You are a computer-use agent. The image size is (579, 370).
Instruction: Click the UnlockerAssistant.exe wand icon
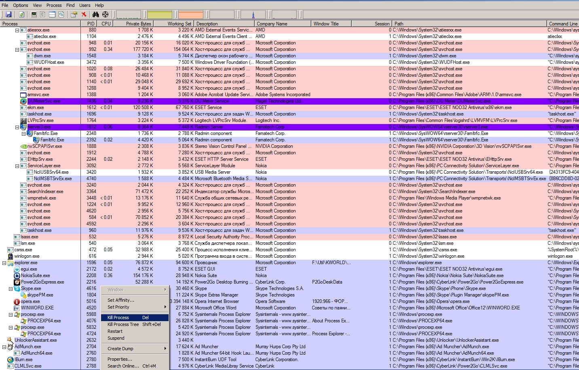click(x=11, y=340)
